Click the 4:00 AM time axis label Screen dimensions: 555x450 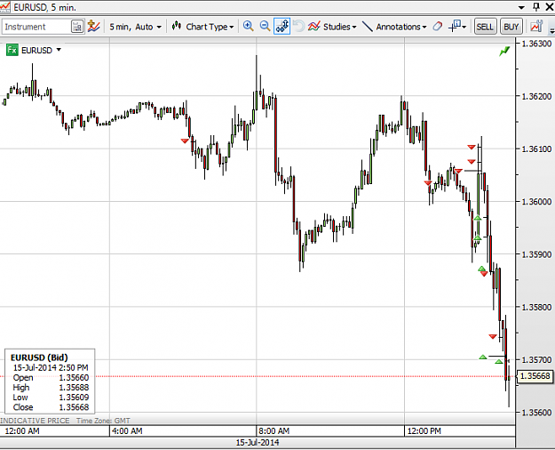(127, 431)
